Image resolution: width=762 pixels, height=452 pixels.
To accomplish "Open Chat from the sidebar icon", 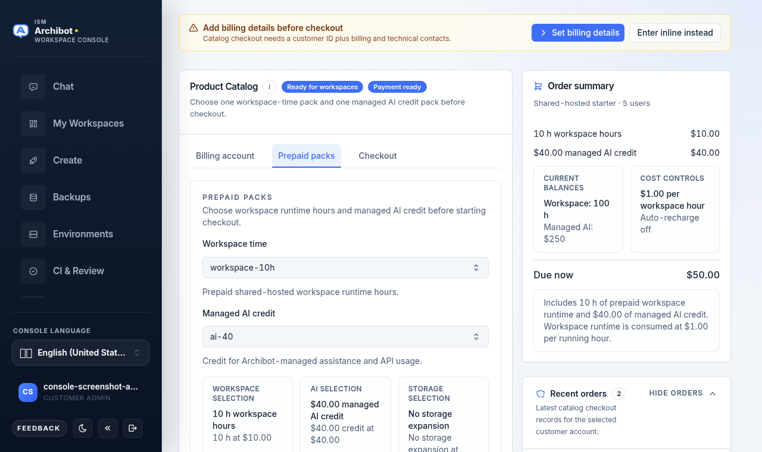I will [x=33, y=87].
